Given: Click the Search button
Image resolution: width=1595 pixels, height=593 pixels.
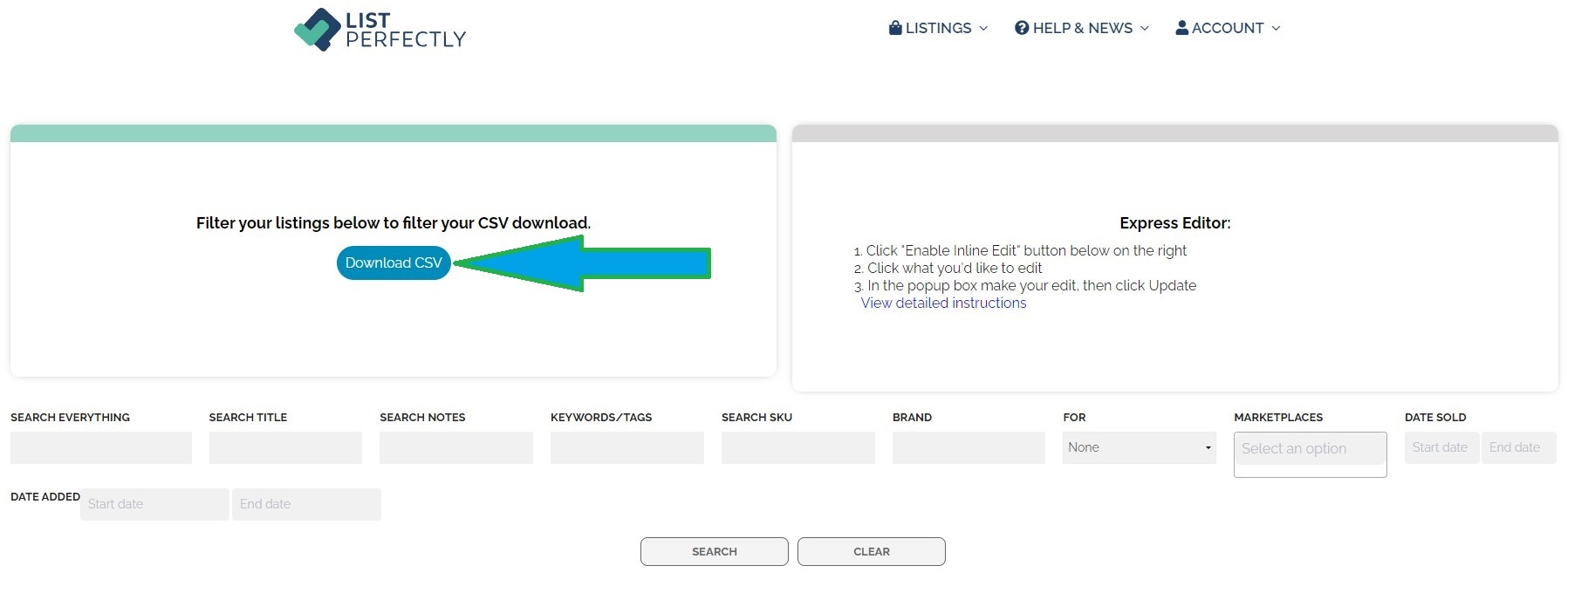Looking at the screenshot, I should [714, 552].
